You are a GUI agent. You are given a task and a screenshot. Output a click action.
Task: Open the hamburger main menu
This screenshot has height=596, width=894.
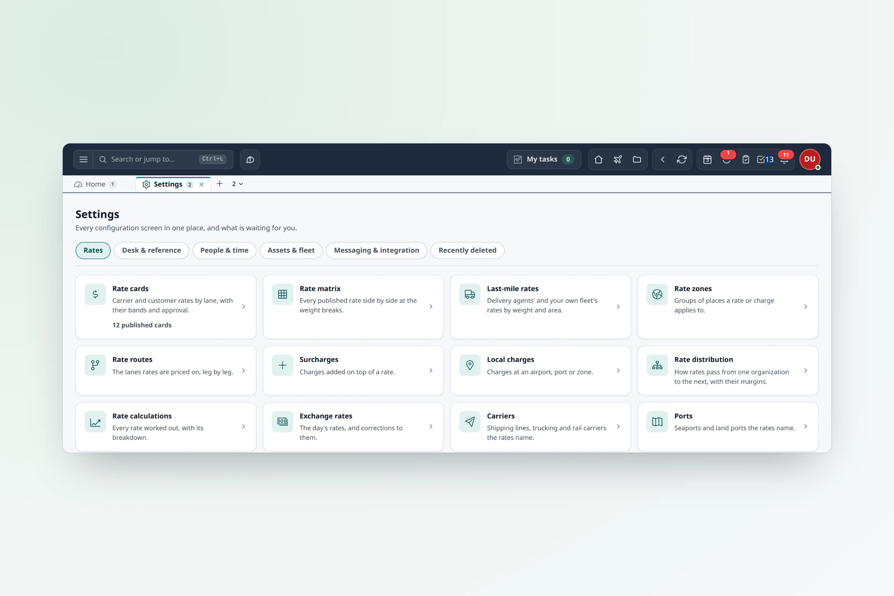(83, 159)
